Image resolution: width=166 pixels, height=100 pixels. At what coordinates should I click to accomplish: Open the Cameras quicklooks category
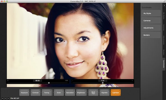click(151, 21)
